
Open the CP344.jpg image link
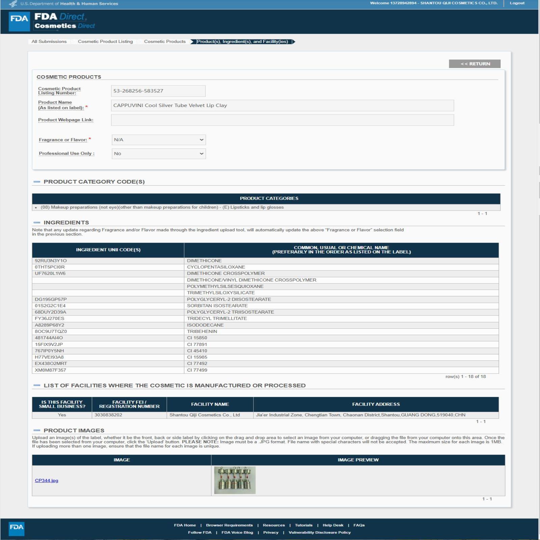point(47,480)
